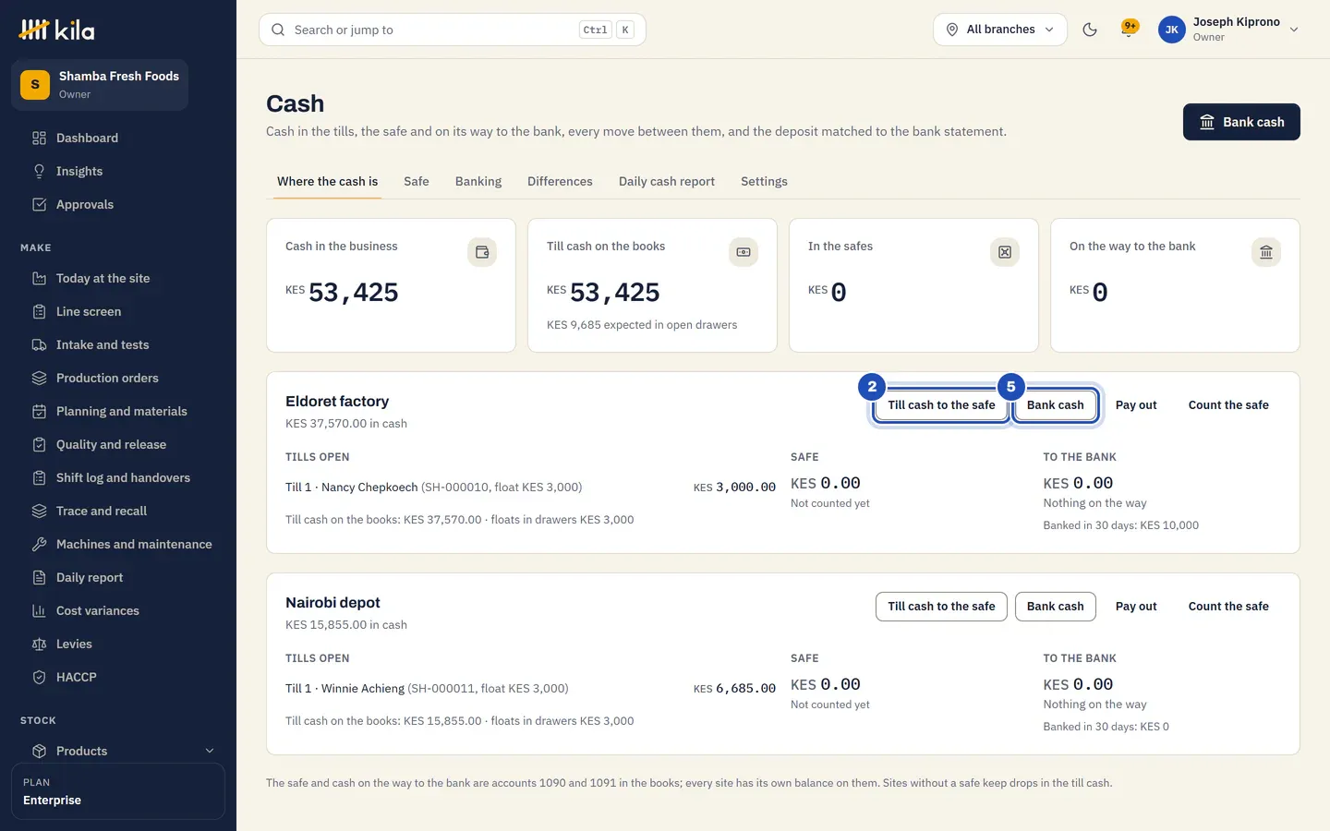
Task: Open the Line screen page
Action: (x=118, y=311)
